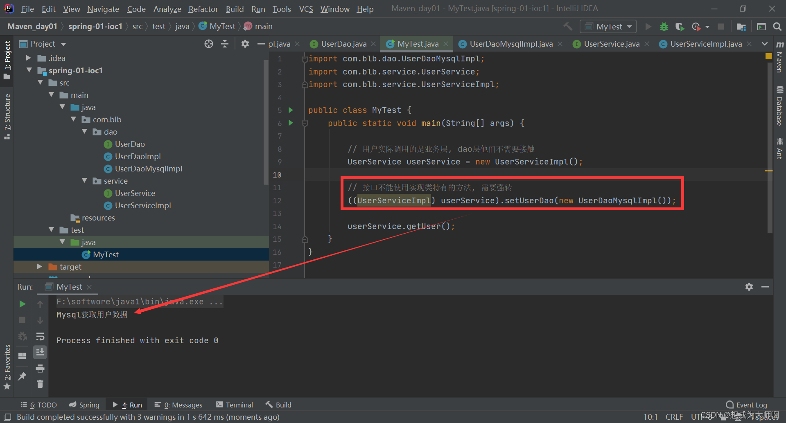Show hidden editor tabs dropdown

pyautogui.click(x=764, y=44)
